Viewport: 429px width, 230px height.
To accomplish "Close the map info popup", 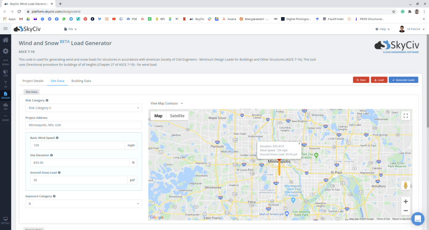I will click(x=299, y=143).
